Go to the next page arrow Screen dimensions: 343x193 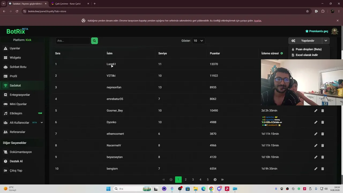tap(215, 180)
